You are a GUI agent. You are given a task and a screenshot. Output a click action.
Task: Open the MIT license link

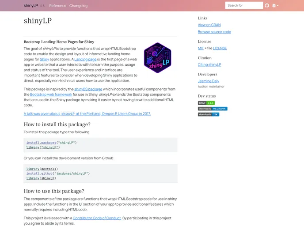coord(201,48)
